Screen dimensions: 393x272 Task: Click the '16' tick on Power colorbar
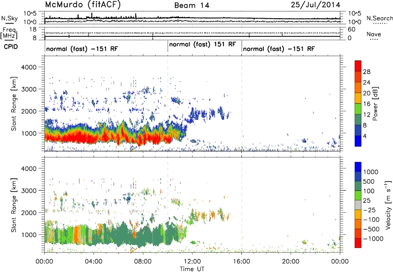pyautogui.click(x=366, y=104)
